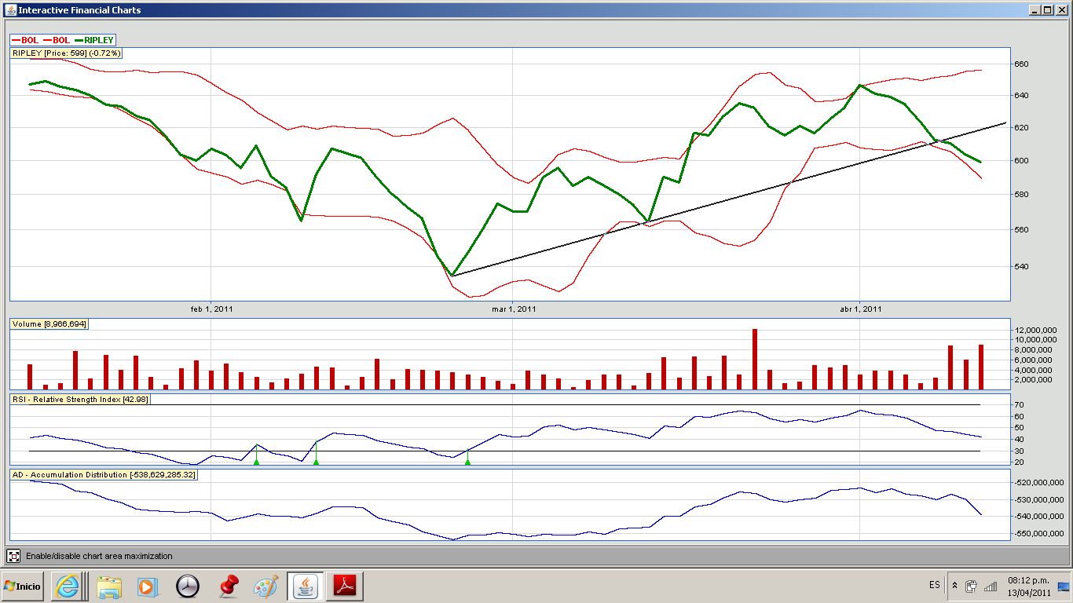1073x603 pixels.
Task: Open Adobe Reader from taskbar
Action: coord(346,587)
